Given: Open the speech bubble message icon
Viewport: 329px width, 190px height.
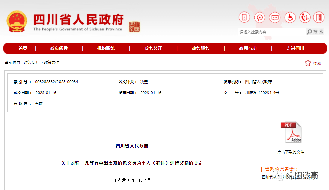Looking at the screenshot, I should (x=275, y=17).
